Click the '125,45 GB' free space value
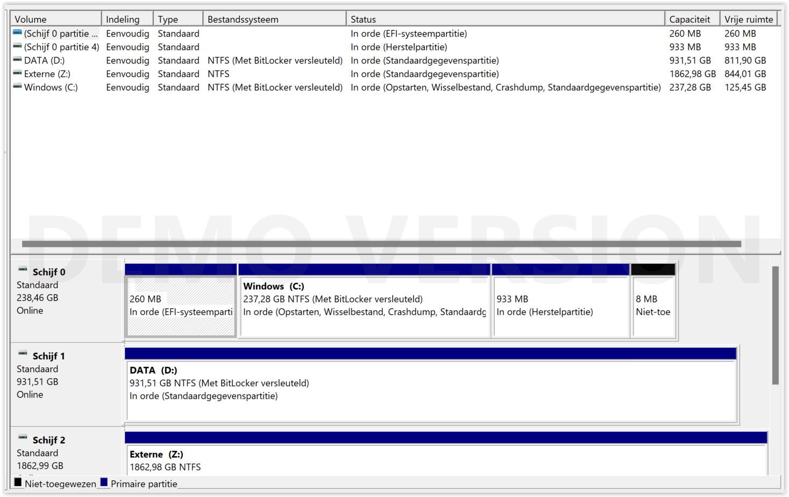Screen dimensions: 789x497 745,87
